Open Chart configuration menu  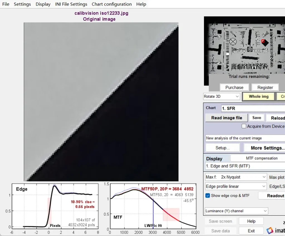pos(112,4)
